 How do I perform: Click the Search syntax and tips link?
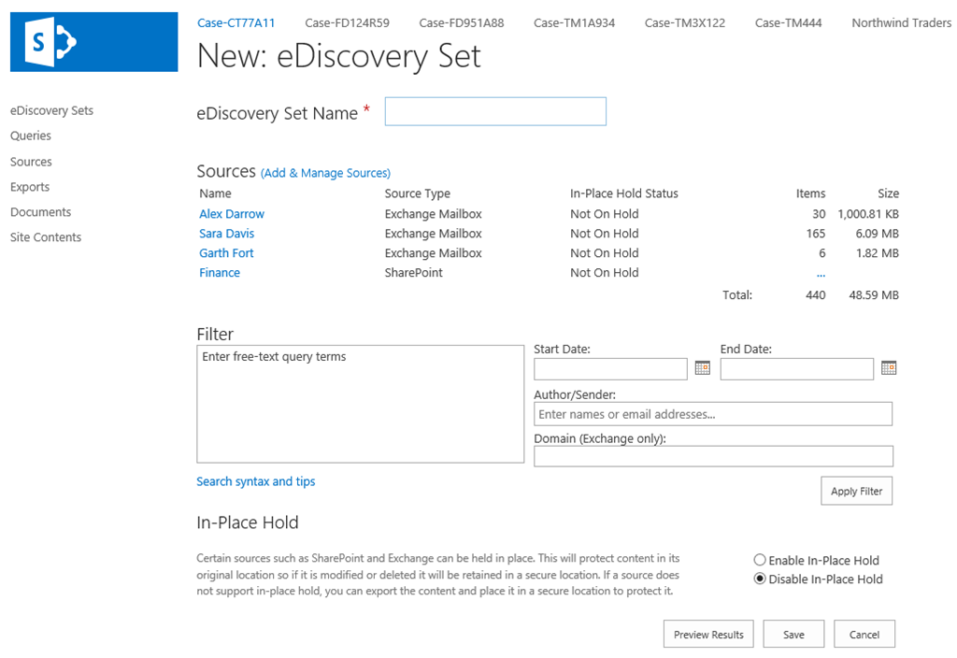[256, 481]
